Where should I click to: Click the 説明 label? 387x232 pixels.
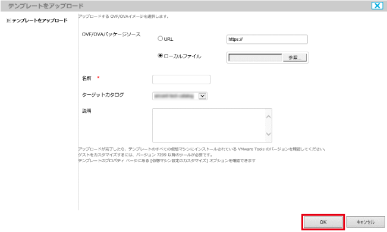(x=87, y=111)
